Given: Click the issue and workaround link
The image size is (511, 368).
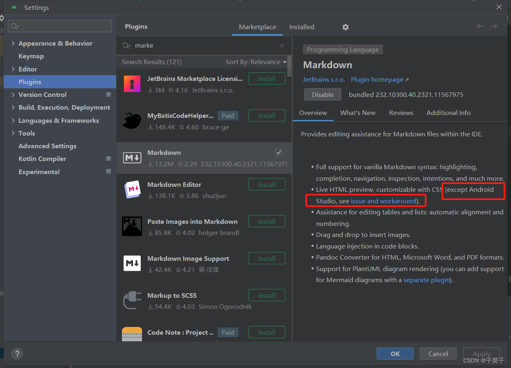Looking at the screenshot, I should 383,201.
